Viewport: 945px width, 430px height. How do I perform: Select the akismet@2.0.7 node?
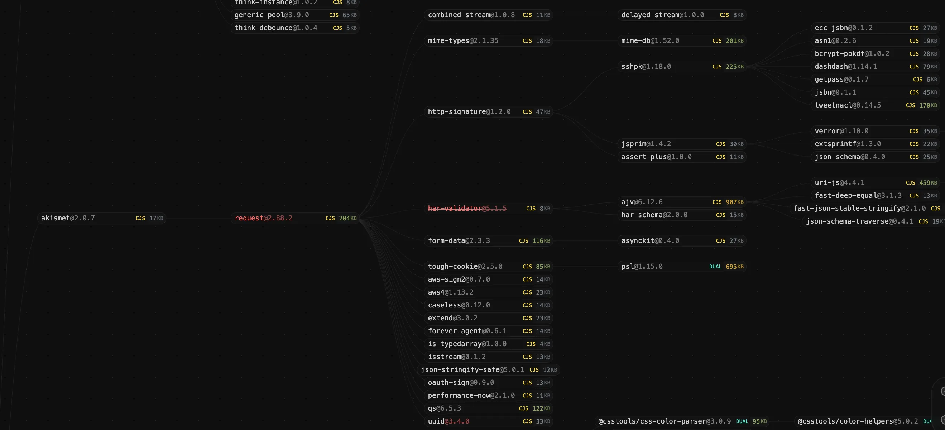point(68,218)
